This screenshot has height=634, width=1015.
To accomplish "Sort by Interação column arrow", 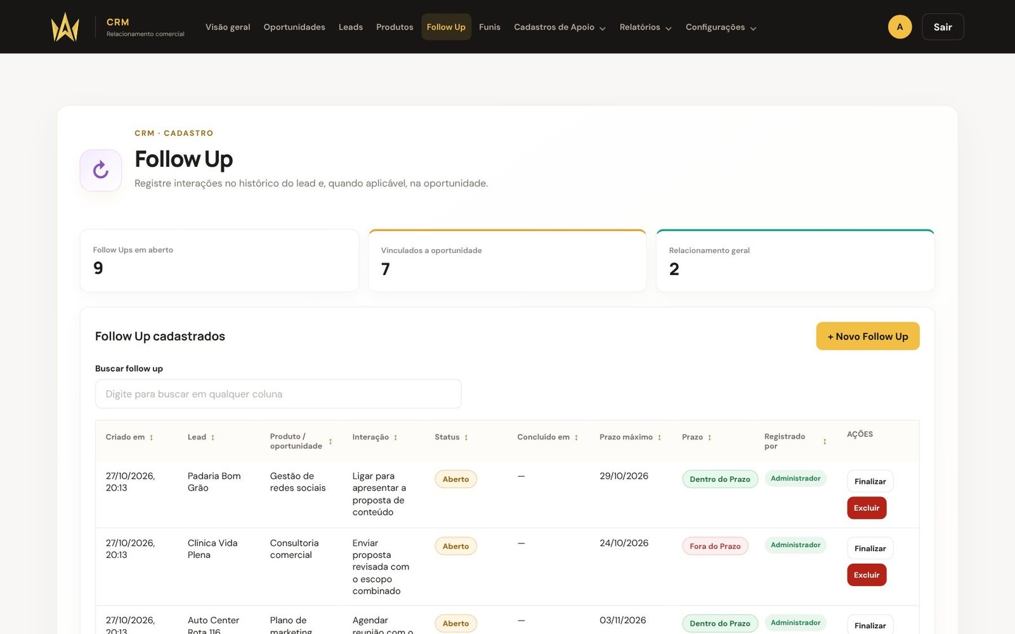I will (395, 437).
